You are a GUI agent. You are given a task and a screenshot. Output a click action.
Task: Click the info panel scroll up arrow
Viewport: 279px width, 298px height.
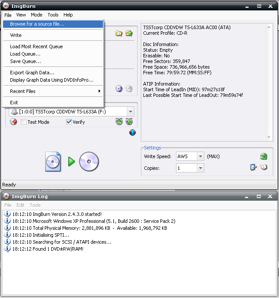coord(269,27)
